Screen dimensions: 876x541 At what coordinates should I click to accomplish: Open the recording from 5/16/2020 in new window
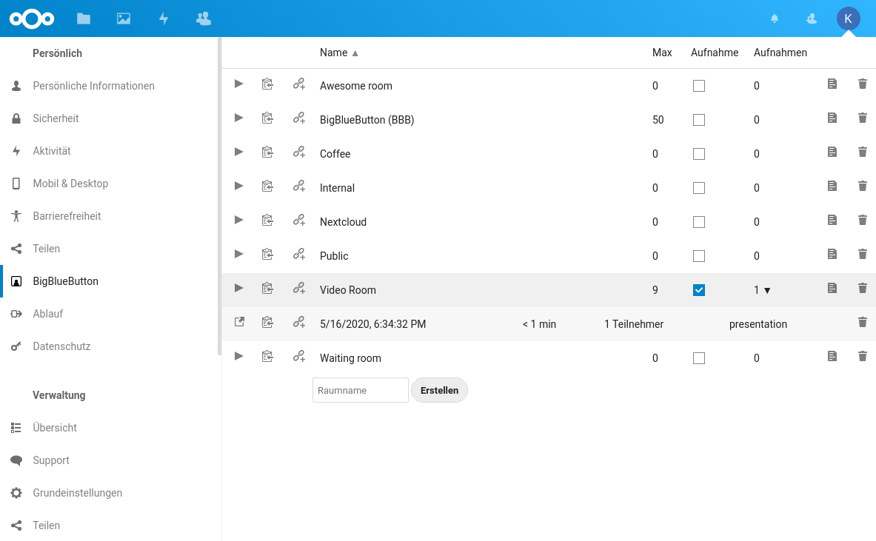point(239,322)
